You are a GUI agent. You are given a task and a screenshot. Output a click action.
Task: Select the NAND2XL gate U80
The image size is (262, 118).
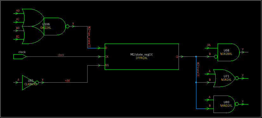tap(226, 104)
